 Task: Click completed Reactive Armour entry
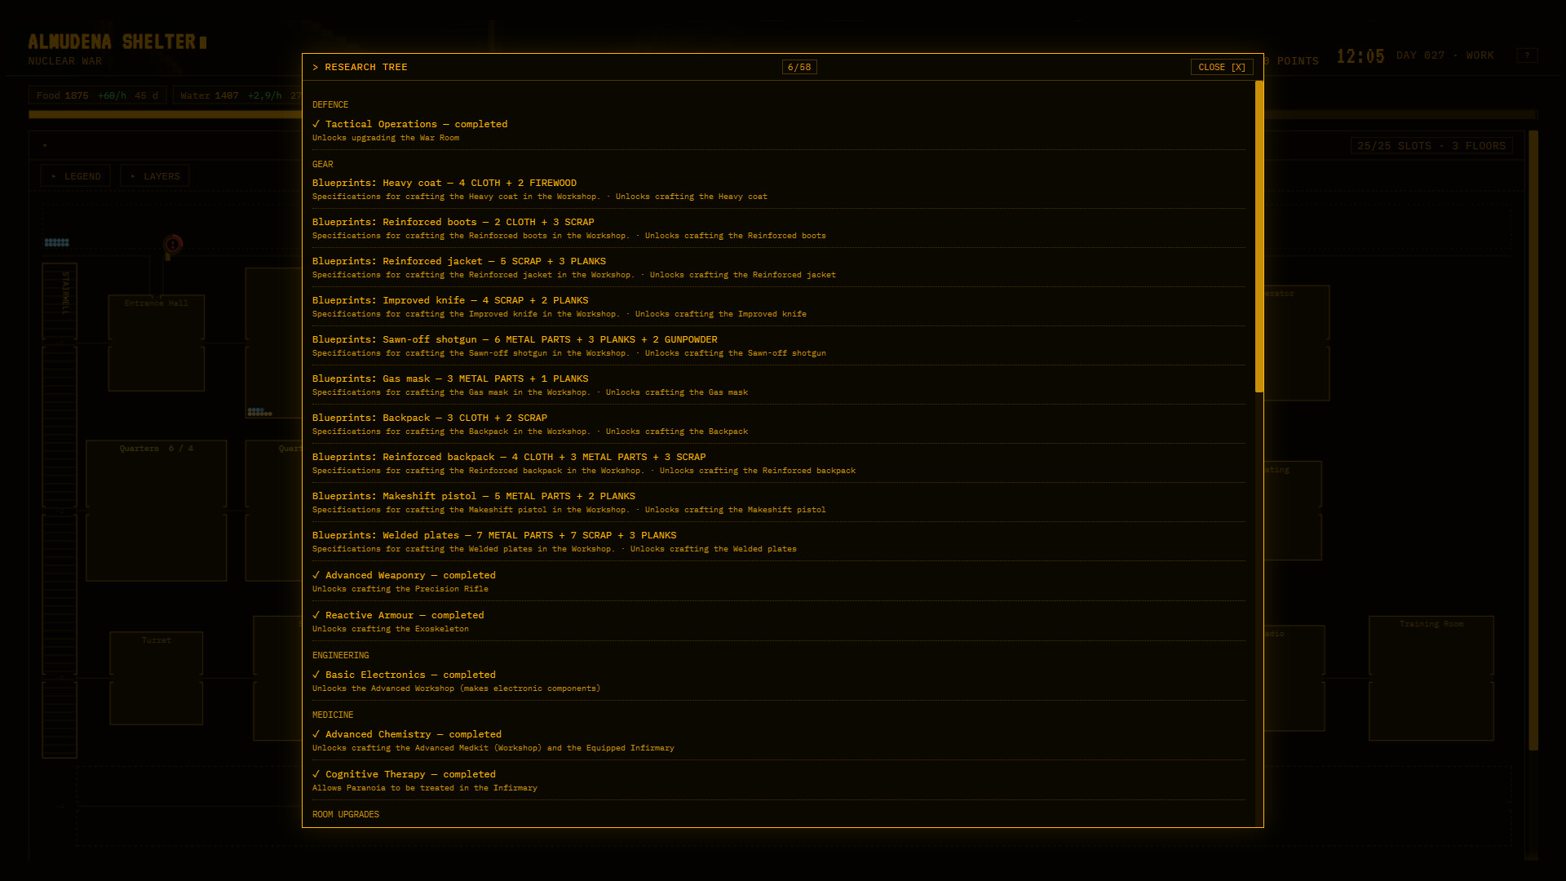tap(778, 622)
